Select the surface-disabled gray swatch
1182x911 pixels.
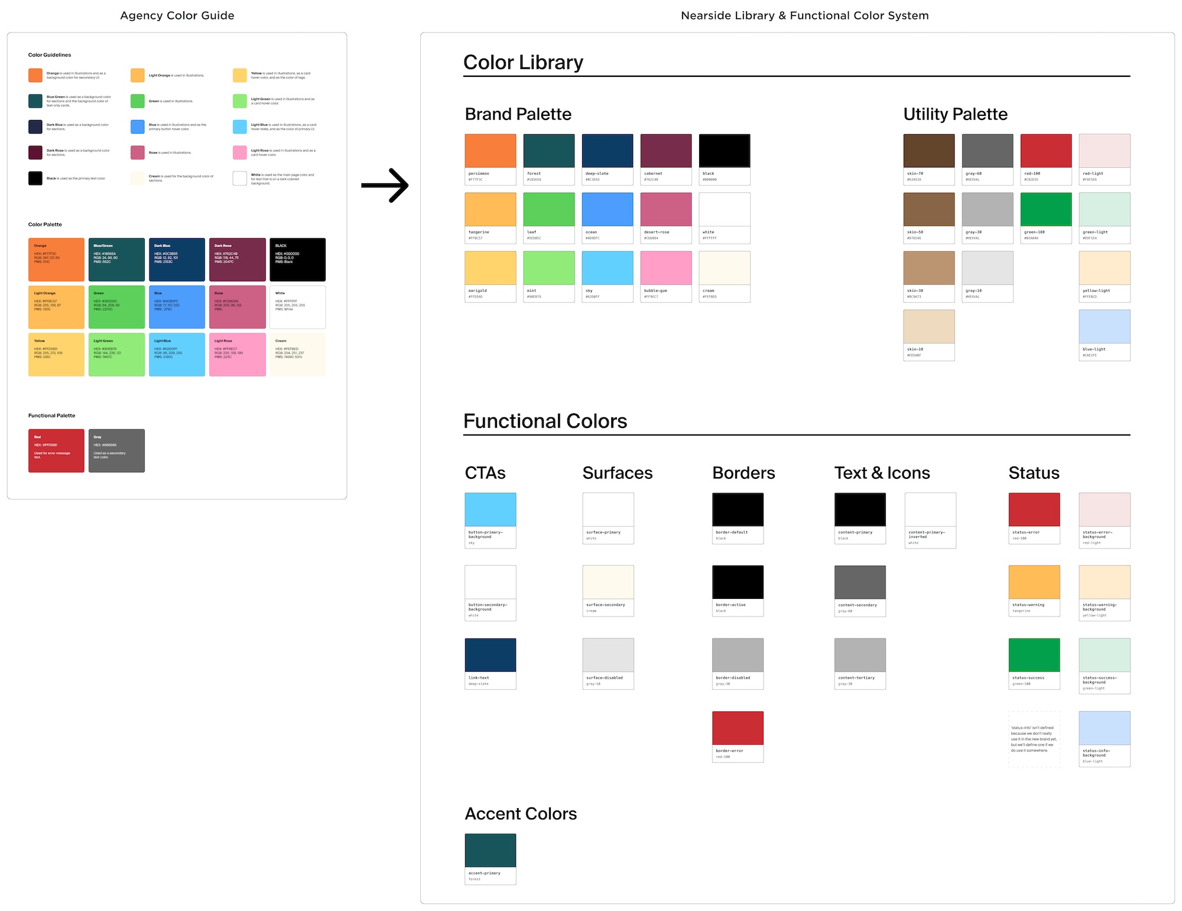click(608, 655)
